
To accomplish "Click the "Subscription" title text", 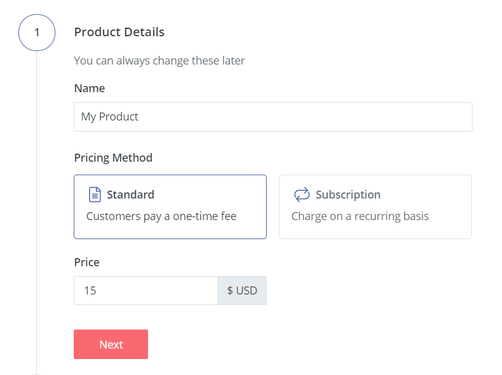I will click(x=348, y=195).
